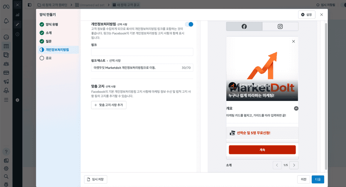Click 이전 button
This screenshot has height=187, width=346.
[x=304, y=179]
